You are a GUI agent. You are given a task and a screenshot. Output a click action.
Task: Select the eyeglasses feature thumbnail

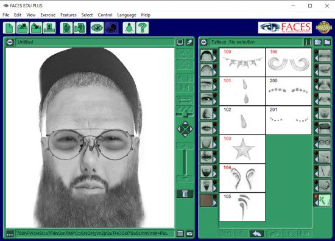[325, 142]
